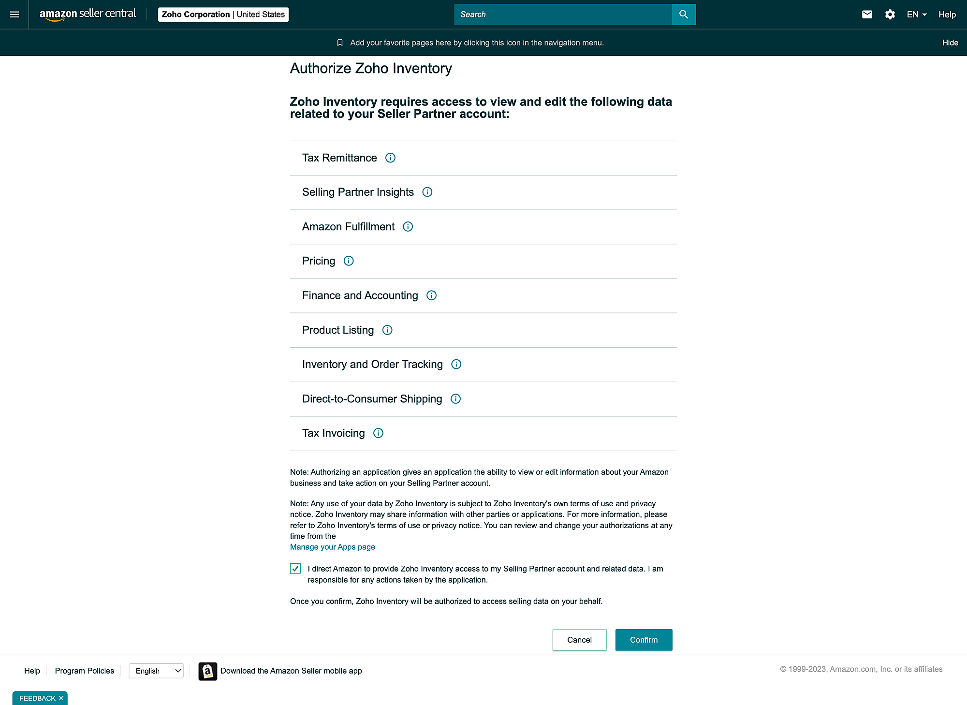Viewport: 967px width, 705px height.
Task: Click the Settings gear icon
Action: [891, 15]
